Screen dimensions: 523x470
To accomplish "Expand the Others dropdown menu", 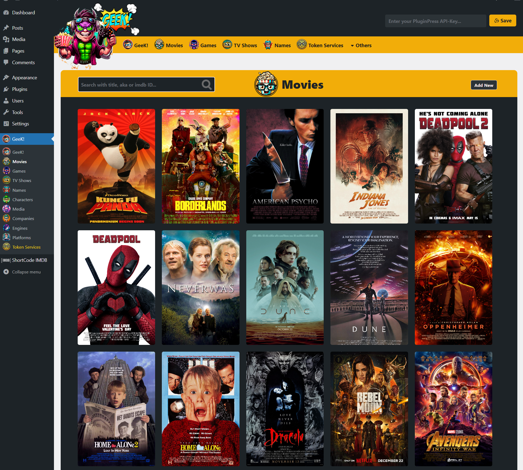I will point(361,46).
